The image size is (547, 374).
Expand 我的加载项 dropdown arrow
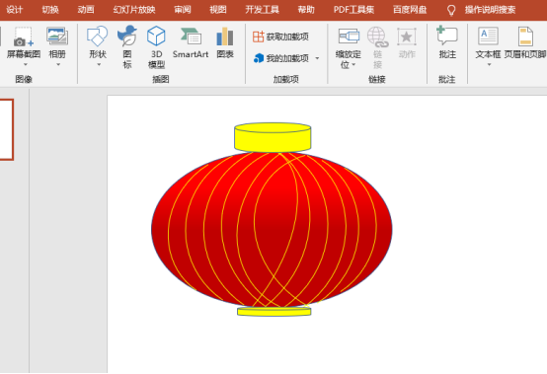317,58
